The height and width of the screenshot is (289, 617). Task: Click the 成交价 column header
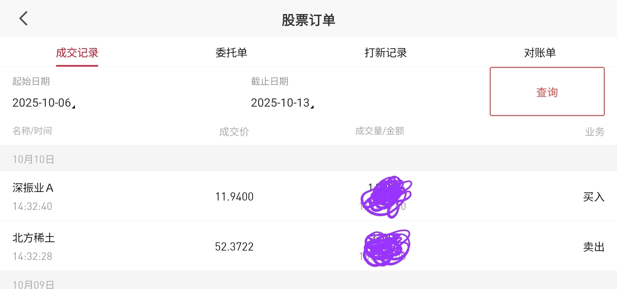(234, 132)
